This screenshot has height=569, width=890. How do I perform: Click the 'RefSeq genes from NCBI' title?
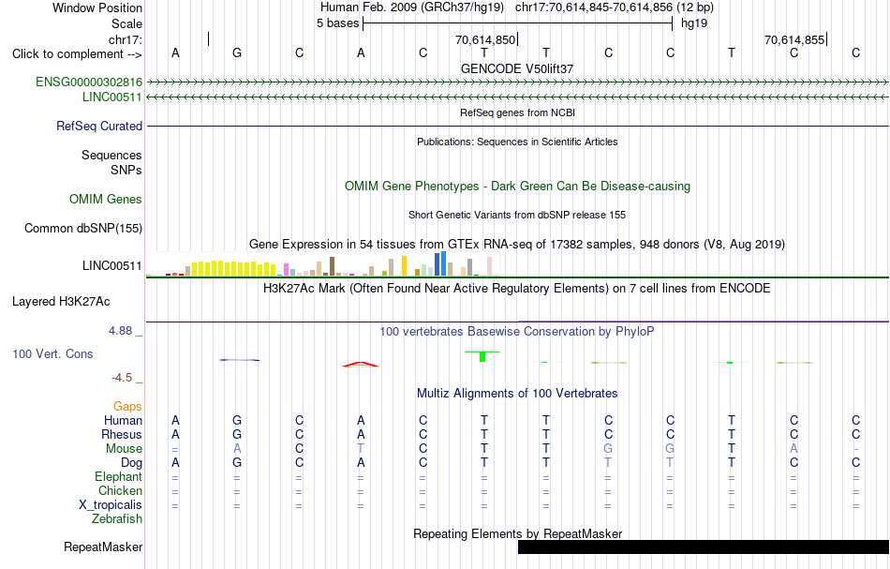(517, 112)
